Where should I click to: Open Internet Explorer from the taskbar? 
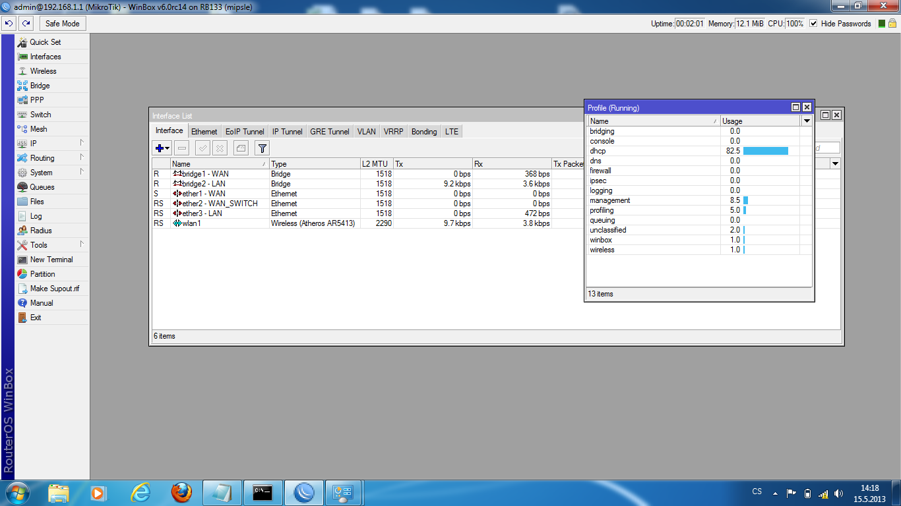(140, 493)
